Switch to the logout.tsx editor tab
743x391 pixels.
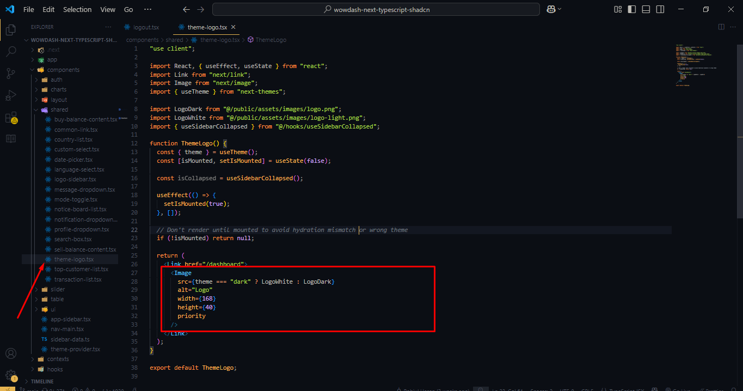pos(143,26)
